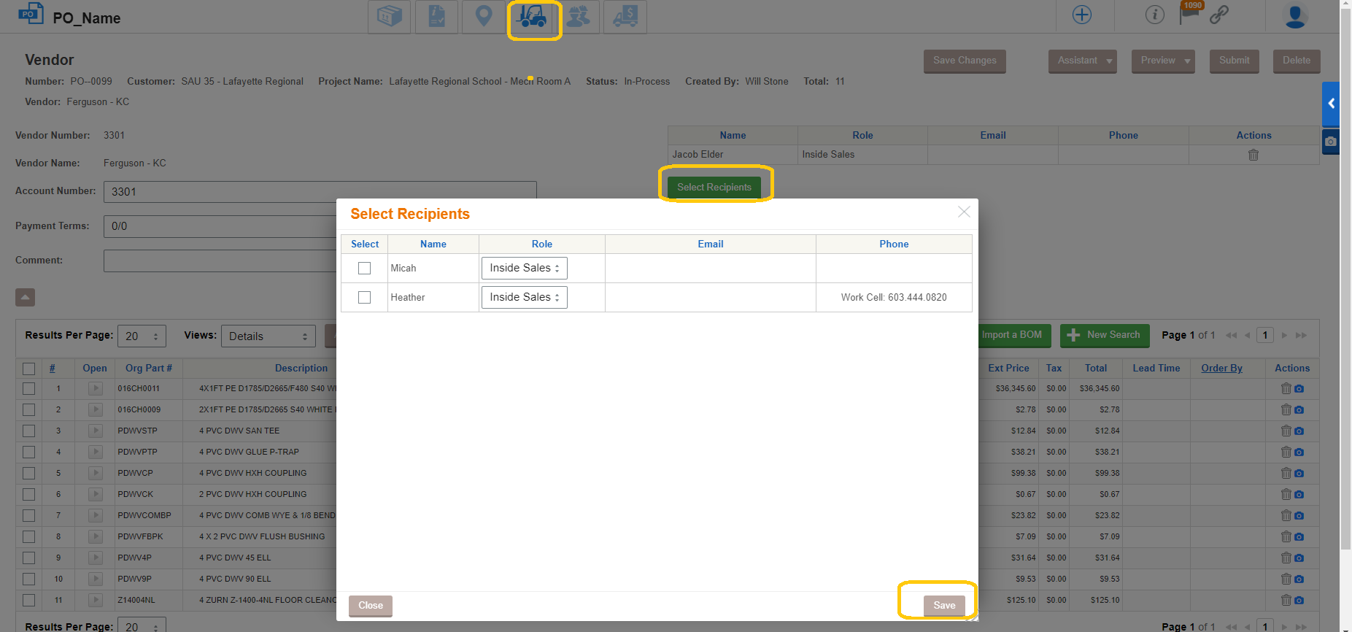Click Close in Select Recipients dialog
The width and height of the screenshot is (1352, 632).
[x=371, y=606]
